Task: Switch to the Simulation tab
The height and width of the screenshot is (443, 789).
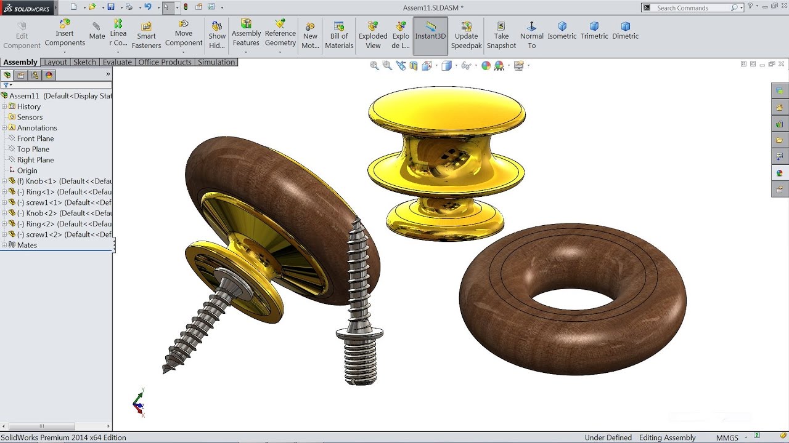Action: pyautogui.click(x=216, y=62)
